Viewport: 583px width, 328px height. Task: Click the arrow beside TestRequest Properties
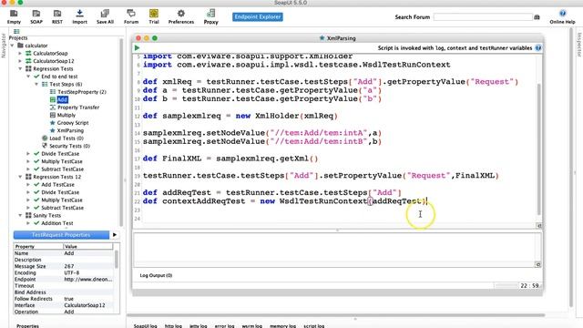point(115,235)
